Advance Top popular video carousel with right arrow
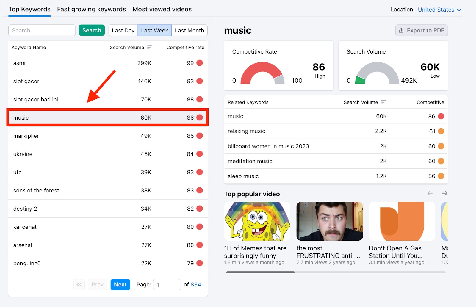This screenshot has width=476, height=307. [444, 193]
